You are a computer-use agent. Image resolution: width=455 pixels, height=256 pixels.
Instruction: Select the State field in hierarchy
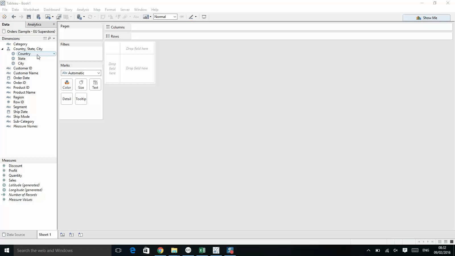(22, 59)
